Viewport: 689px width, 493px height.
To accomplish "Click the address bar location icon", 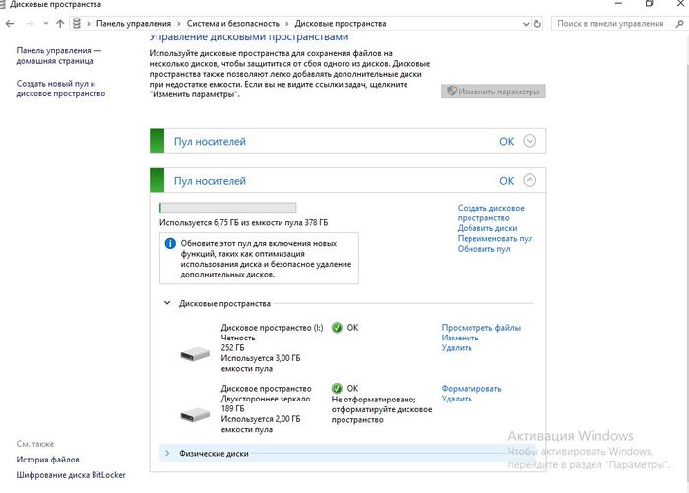I will [x=77, y=24].
